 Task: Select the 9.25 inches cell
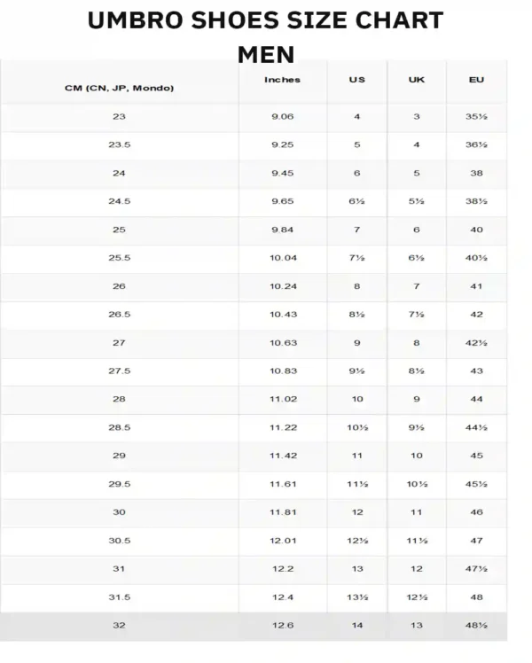pyautogui.click(x=282, y=144)
